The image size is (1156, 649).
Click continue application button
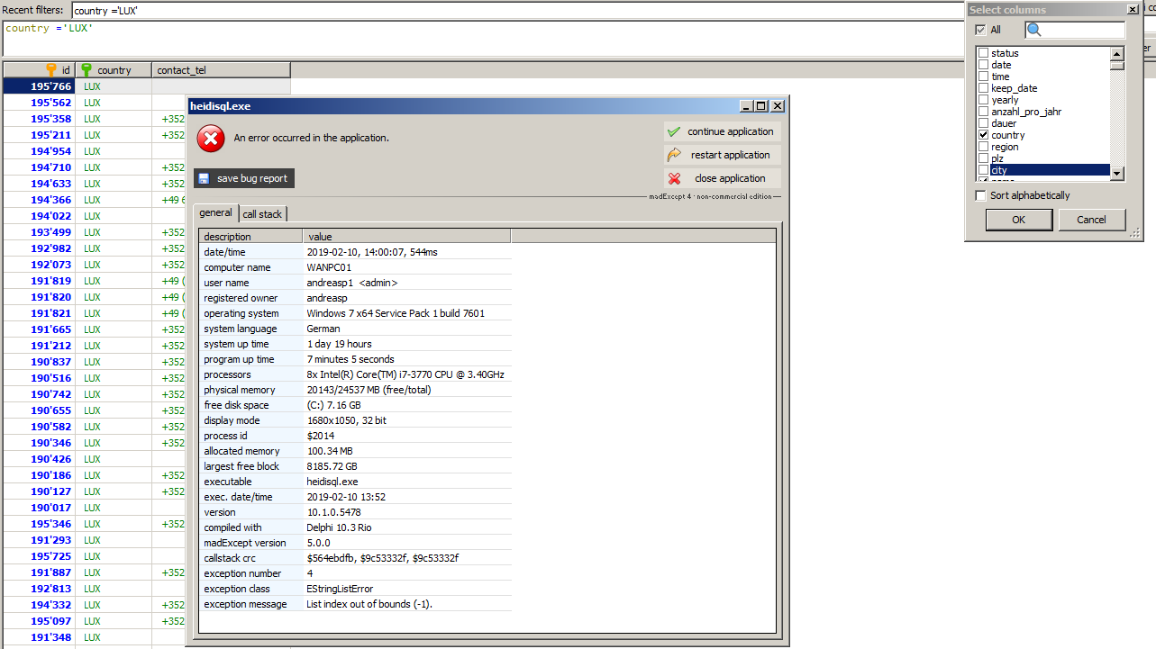click(x=723, y=131)
